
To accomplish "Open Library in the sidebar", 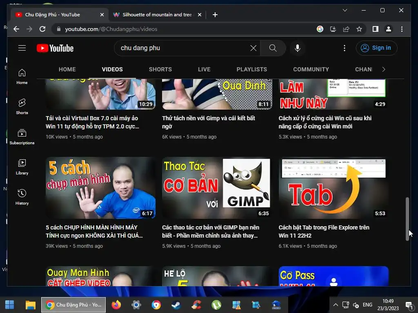I will 22,167.
